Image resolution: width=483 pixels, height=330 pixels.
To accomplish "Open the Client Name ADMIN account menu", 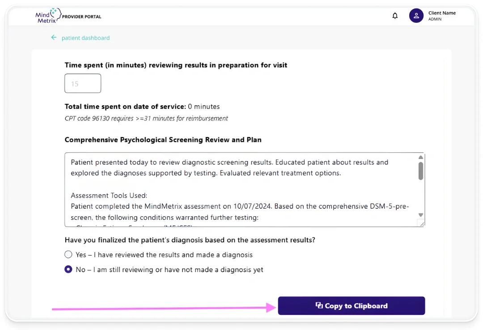I will [441, 16].
